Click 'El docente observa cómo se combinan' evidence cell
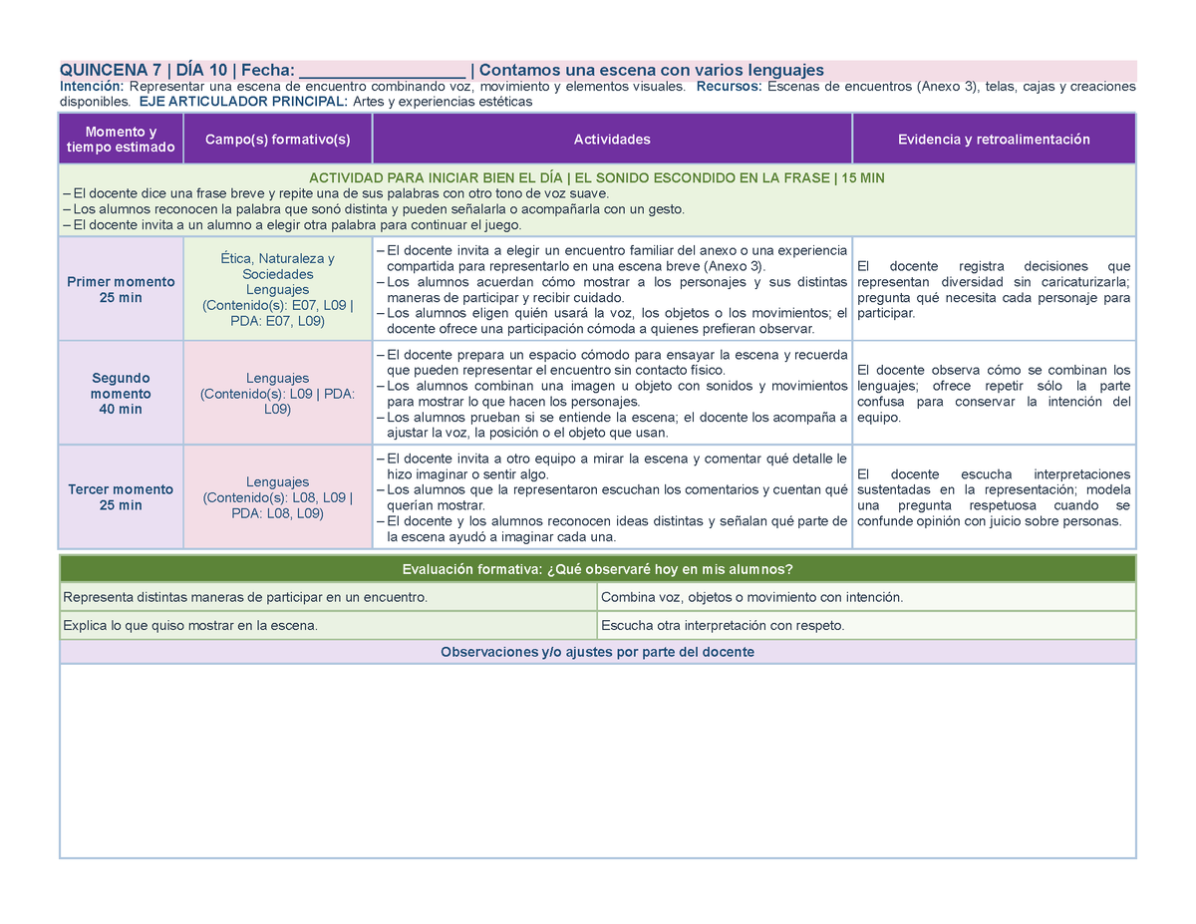Screen dimensions: 1196x924 point(994,393)
